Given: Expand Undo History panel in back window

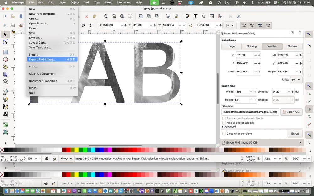Looking at the screenshot, I should [x=262, y=171].
